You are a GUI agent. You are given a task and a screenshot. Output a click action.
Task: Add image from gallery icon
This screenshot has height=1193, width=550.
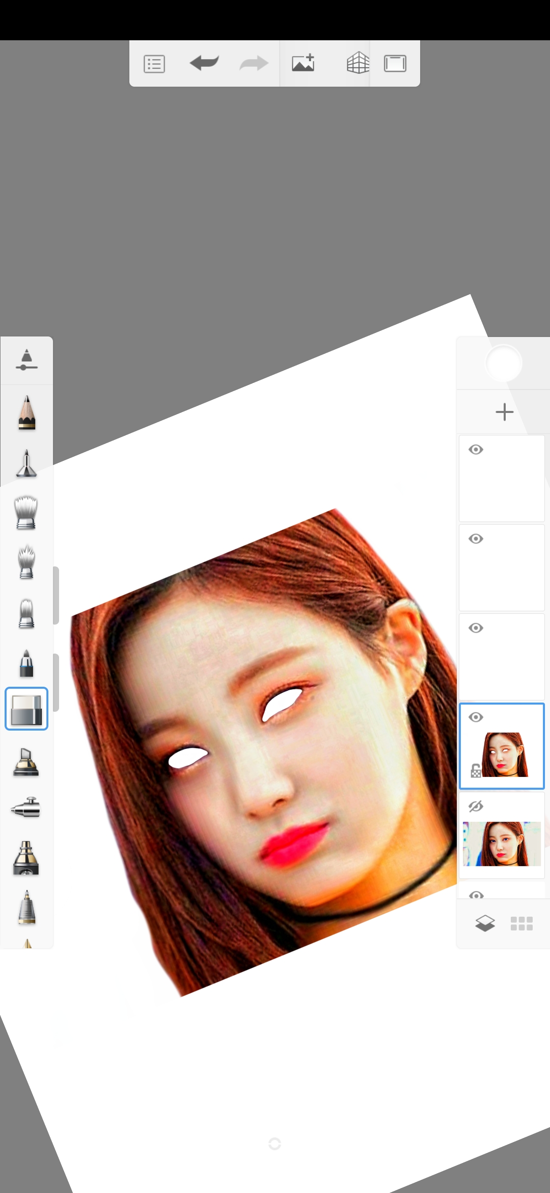pyautogui.click(x=303, y=63)
